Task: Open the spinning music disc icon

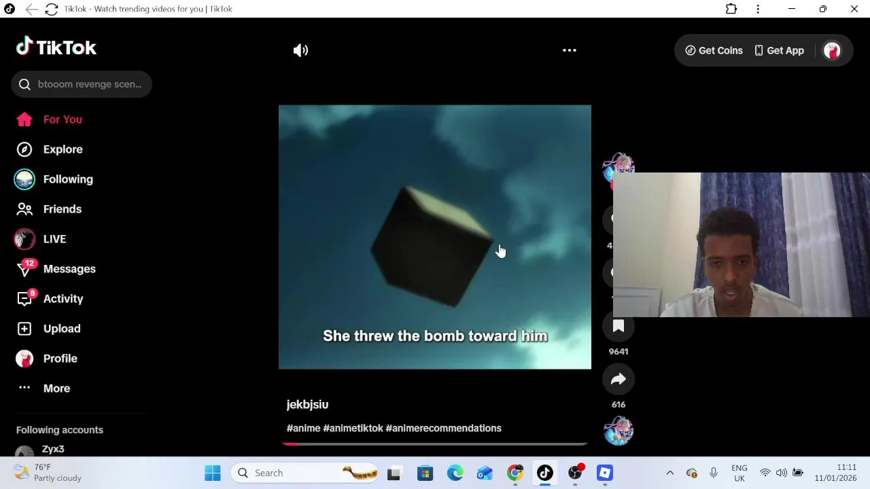Action: click(x=619, y=431)
